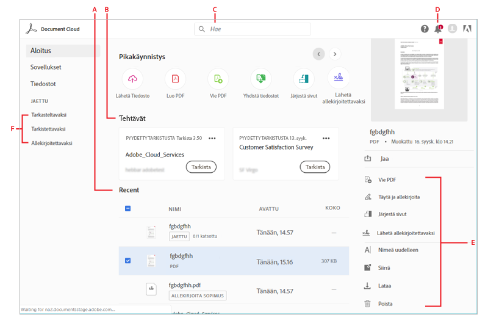Toggle the select-all checkbox in Recent header
The height and width of the screenshot is (320, 488).
coord(128,209)
